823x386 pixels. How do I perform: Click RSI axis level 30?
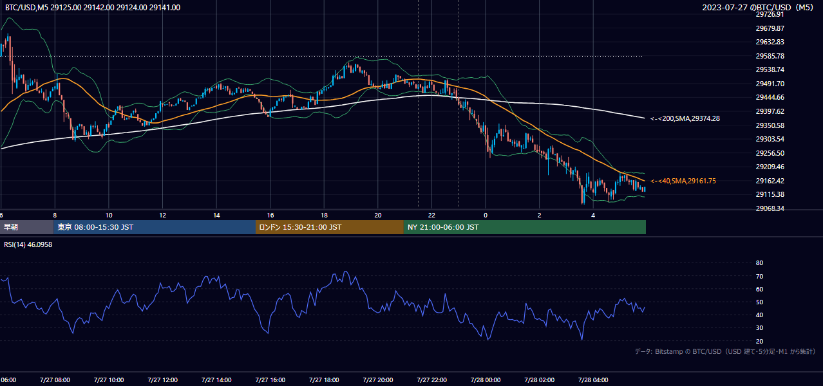coord(759,328)
